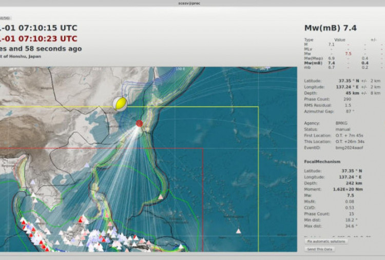Select the Mw(Mwp) 6.9 magnitude row

point(343,58)
